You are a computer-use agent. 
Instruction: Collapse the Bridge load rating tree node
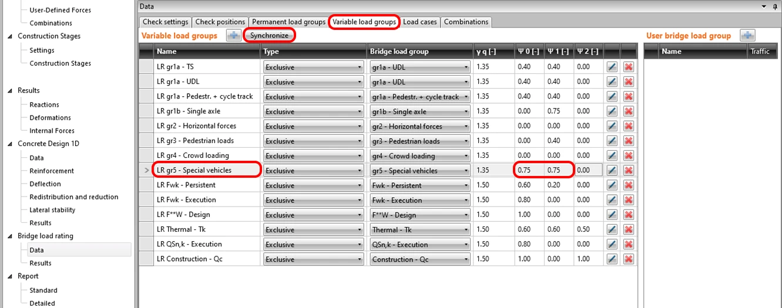tap(10, 236)
